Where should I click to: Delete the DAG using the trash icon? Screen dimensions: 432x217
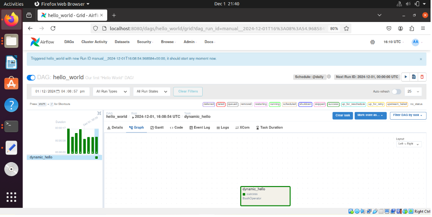[422, 77]
